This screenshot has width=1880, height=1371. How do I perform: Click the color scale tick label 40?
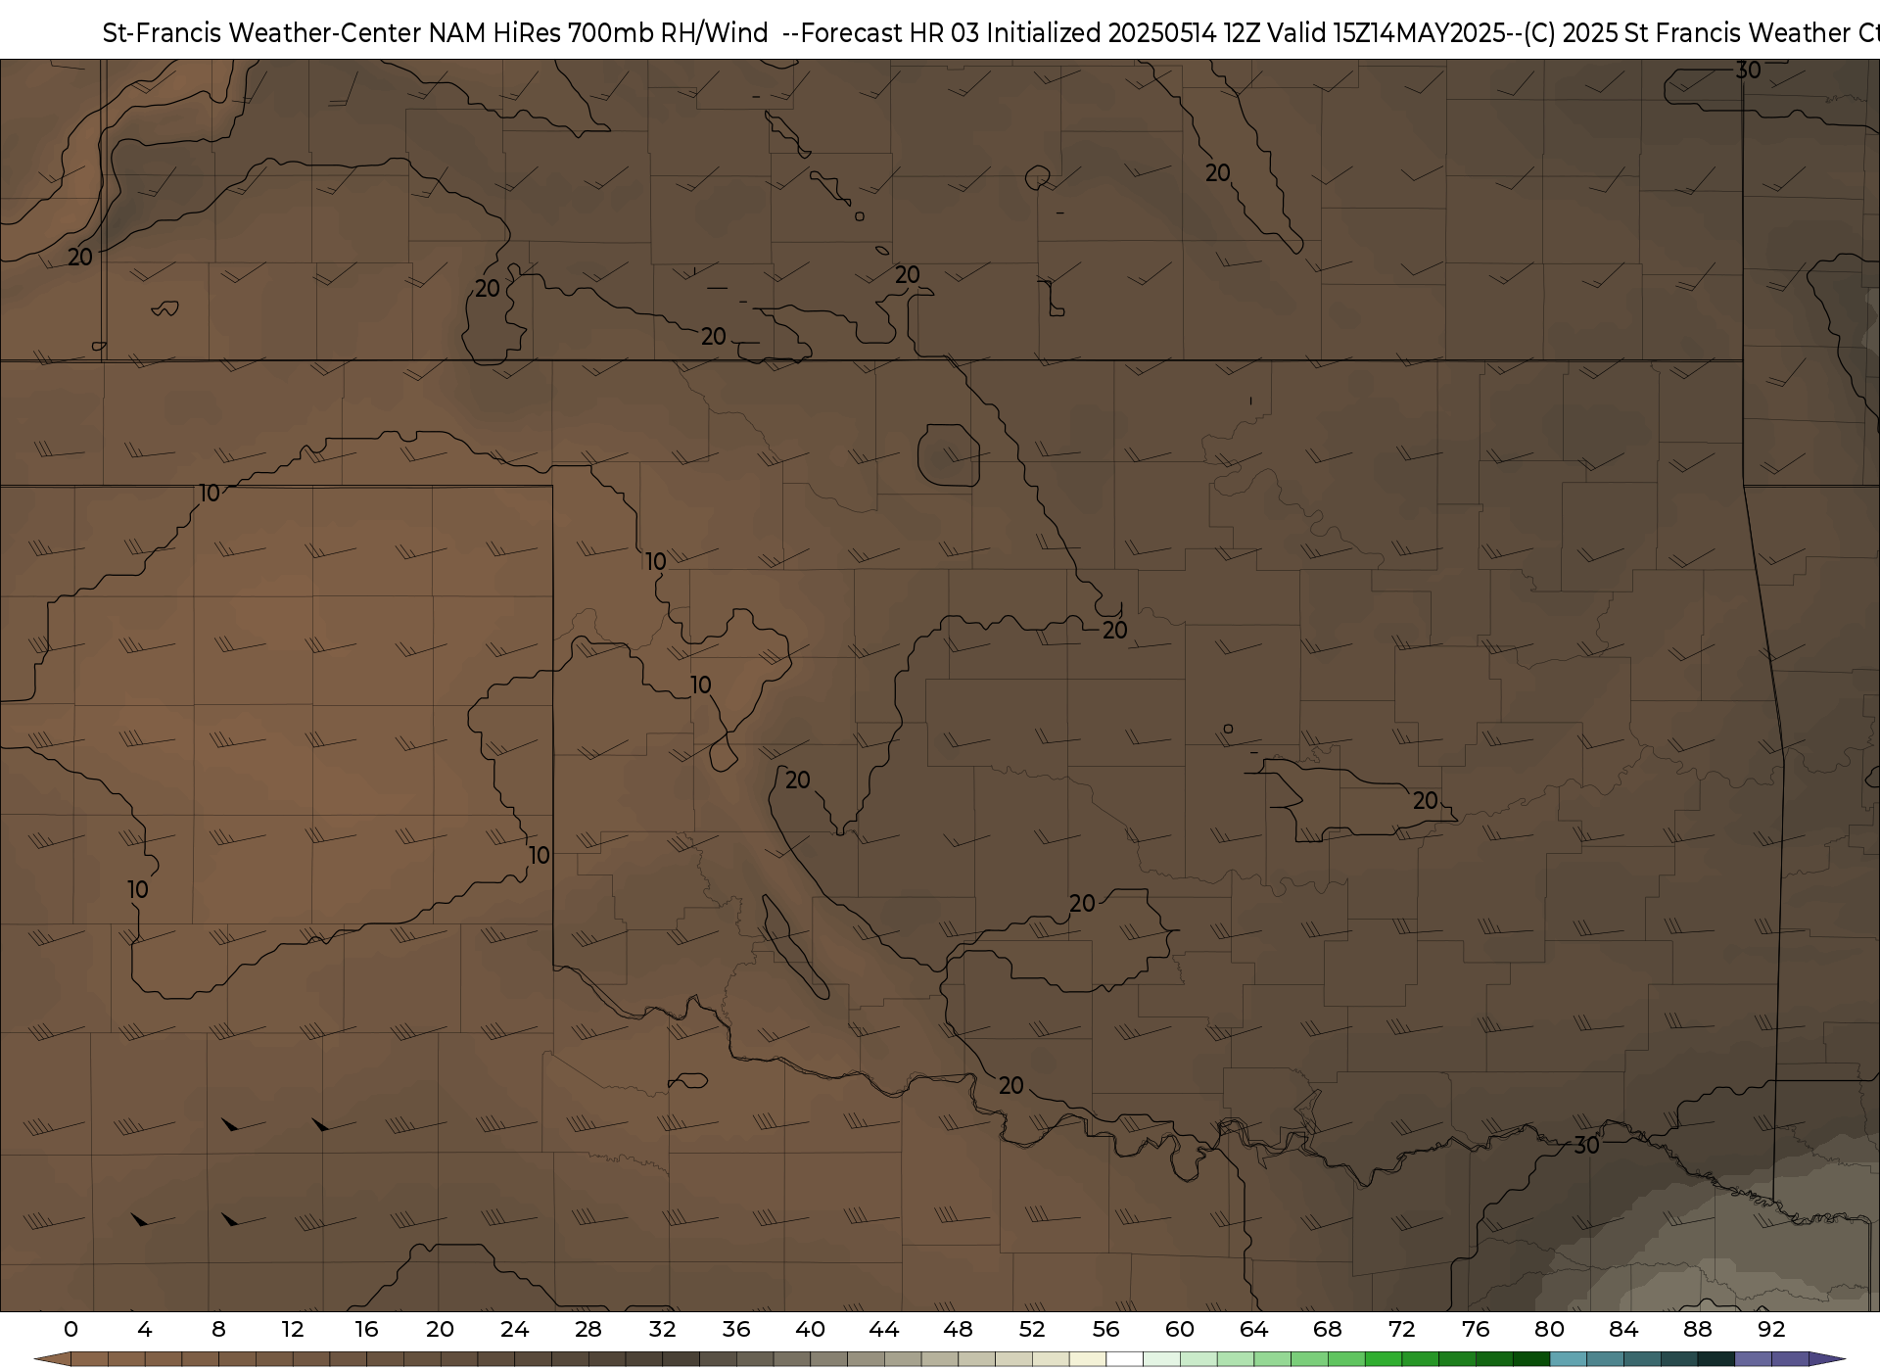811,1329
